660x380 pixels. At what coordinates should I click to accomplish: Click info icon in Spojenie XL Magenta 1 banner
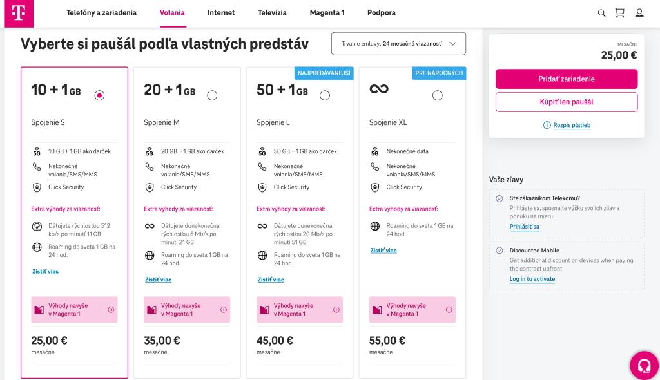point(449,310)
